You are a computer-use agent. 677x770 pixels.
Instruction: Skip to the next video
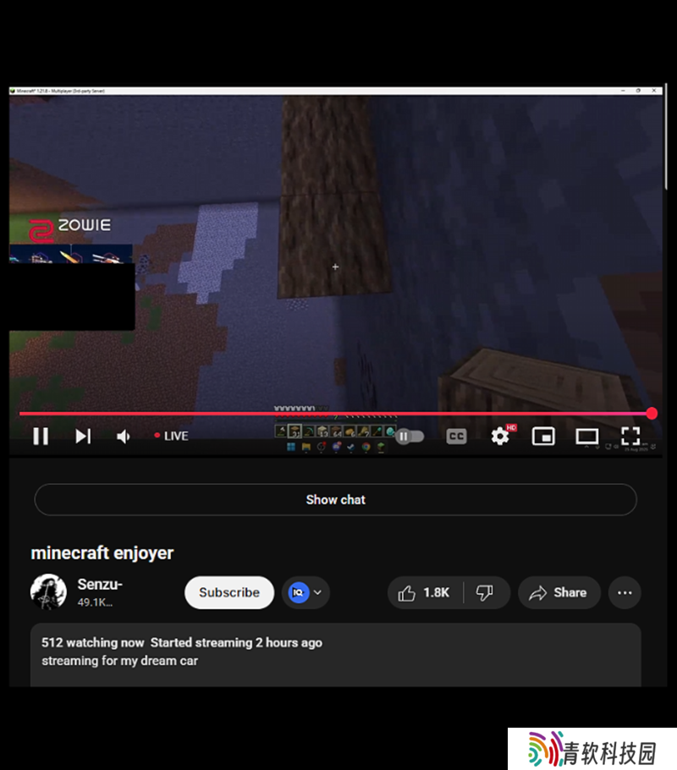coord(82,436)
